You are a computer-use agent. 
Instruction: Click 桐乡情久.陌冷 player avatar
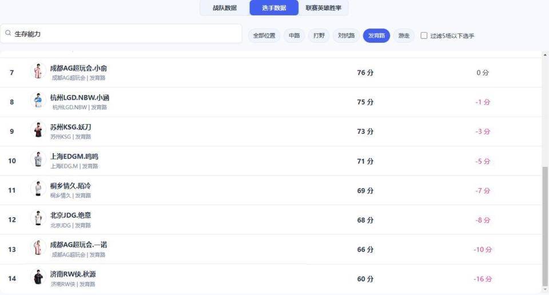pyautogui.click(x=38, y=190)
